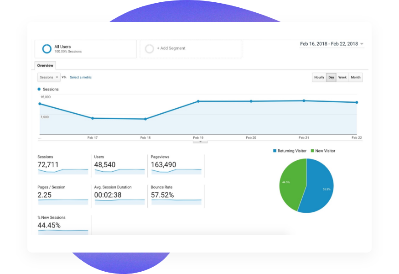Switch chart granularity to Week
The width and height of the screenshot is (399, 274).
342,77
